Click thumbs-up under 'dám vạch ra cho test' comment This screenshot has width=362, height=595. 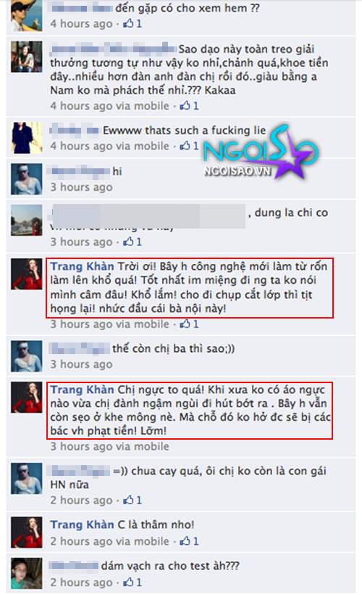click(128, 582)
